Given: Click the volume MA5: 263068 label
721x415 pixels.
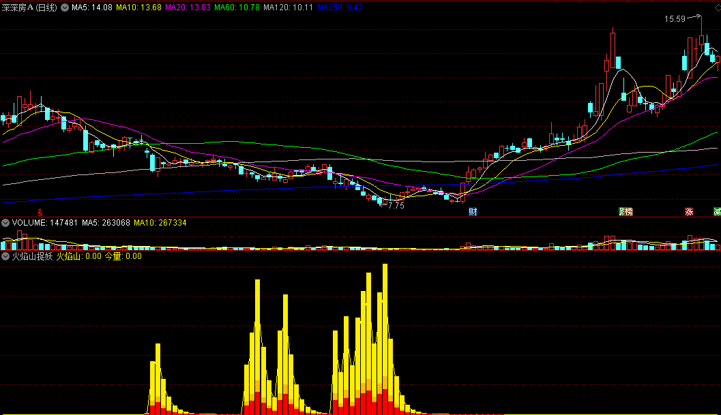Looking at the screenshot, I should point(106,223).
